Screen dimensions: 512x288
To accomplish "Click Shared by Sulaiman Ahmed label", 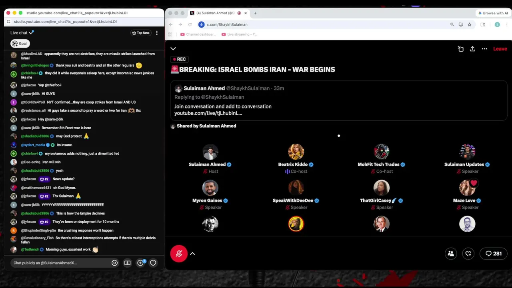I will click(x=206, y=126).
